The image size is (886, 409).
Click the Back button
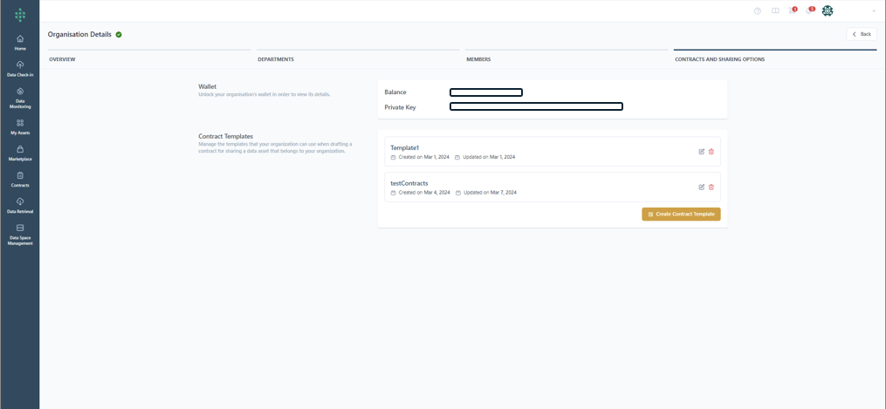pos(862,34)
